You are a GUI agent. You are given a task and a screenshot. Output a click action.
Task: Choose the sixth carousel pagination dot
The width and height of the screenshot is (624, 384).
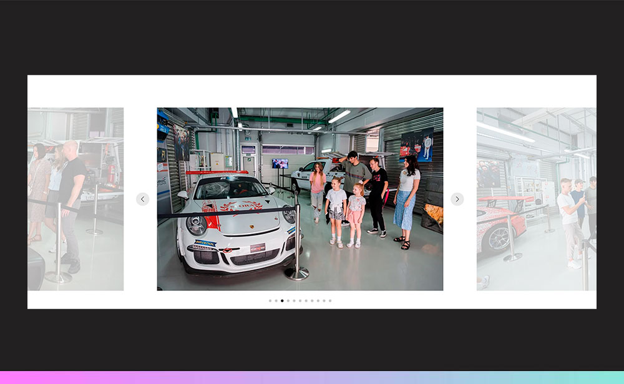pos(300,301)
